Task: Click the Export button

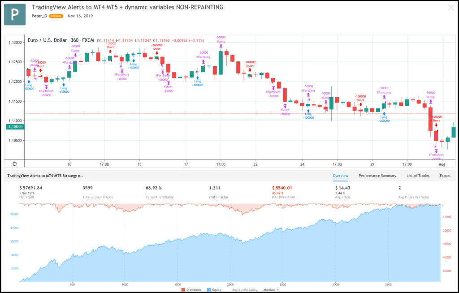Action: click(445, 176)
